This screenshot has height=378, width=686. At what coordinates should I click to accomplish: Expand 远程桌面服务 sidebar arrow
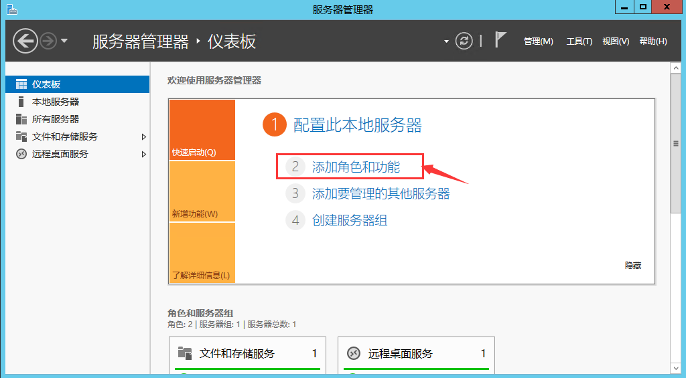coord(144,155)
